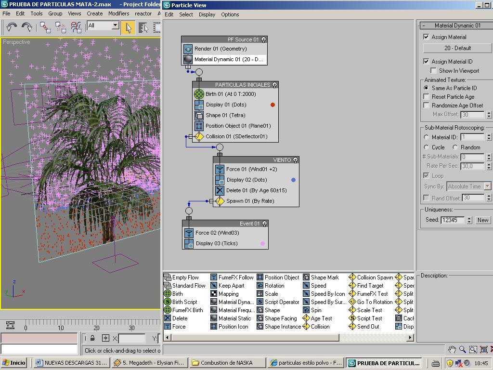The image size is (493, 370).
Task: Select the Select and Link tool
Action: [45, 27]
